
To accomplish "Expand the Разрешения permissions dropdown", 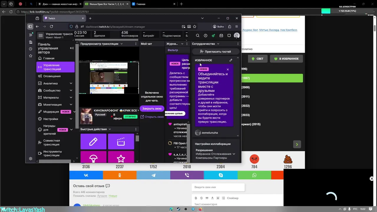I will pyautogui.click(x=234, y=154).
